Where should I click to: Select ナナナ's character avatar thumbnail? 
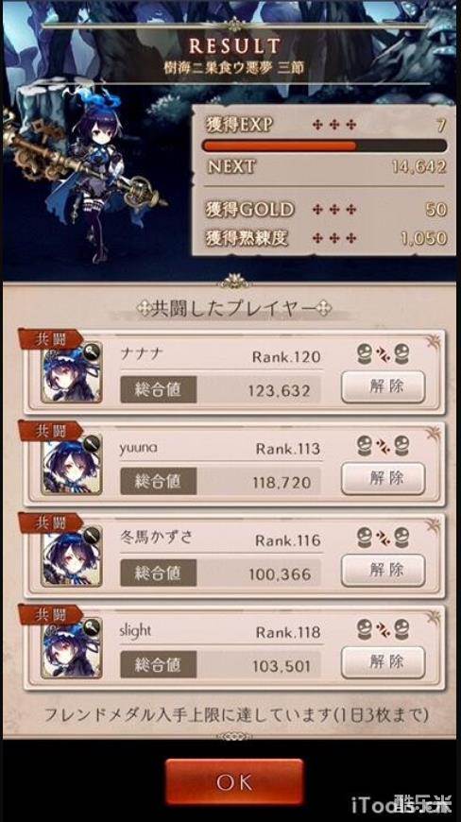click(x=72, y=373)
